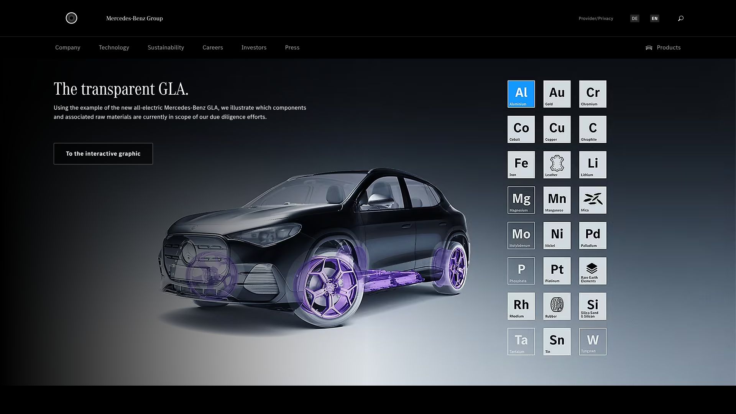Select the Lithium element tile
736x414 pixels.
[x=593, y=165]
